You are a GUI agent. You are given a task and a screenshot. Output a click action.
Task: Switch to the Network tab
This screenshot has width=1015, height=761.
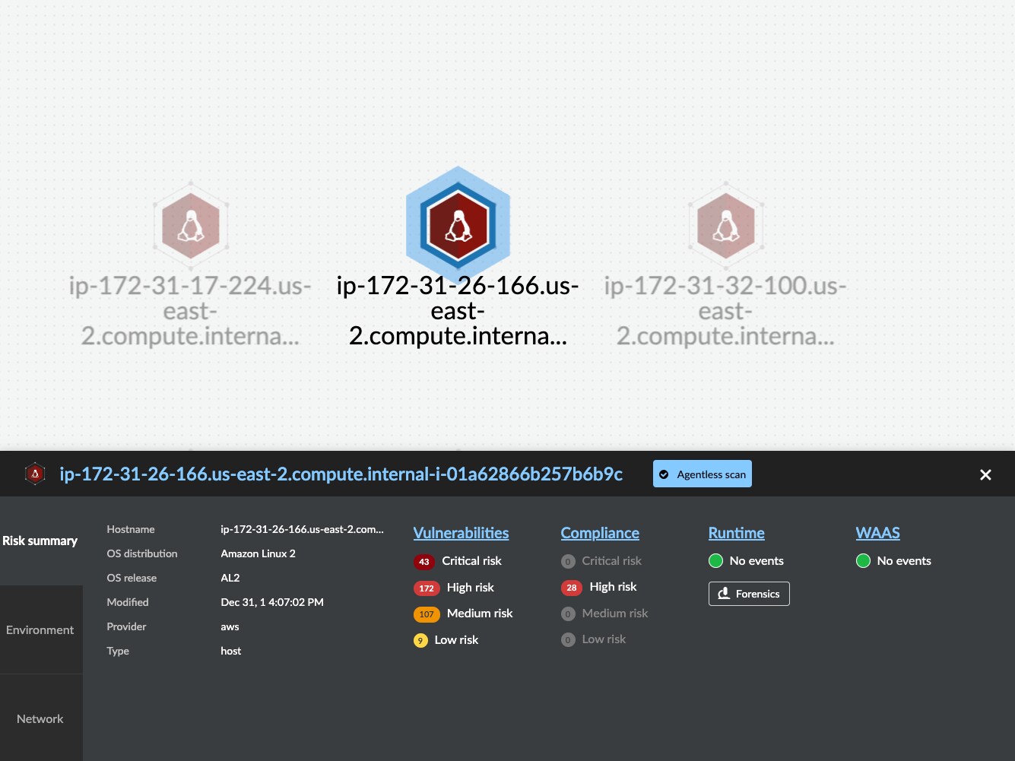tap(40, 718)
